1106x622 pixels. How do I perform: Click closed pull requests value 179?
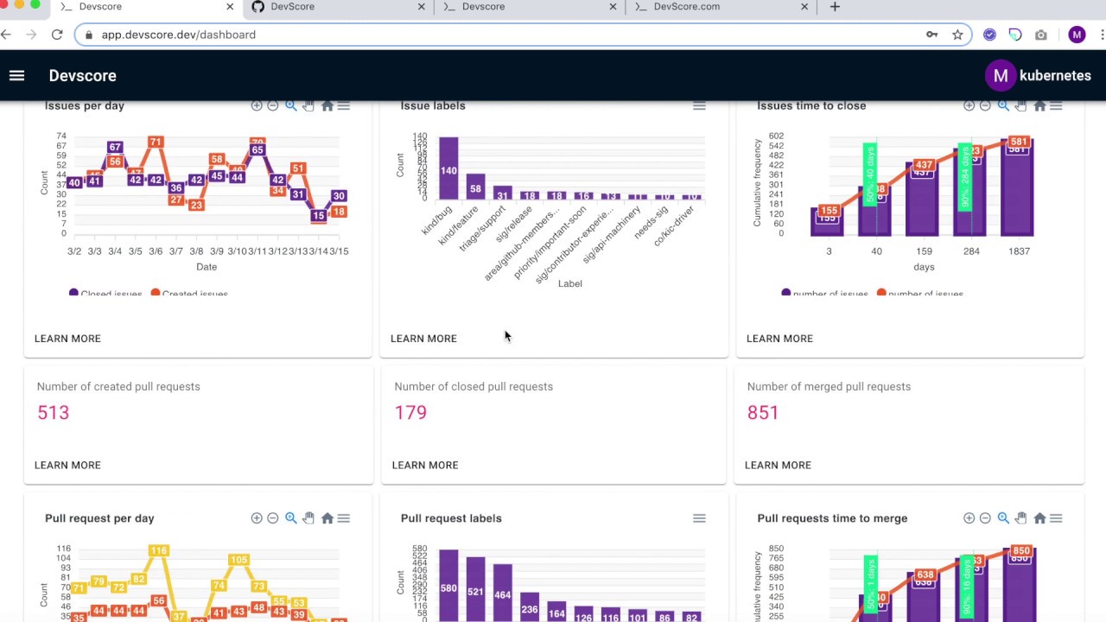(411, 413)
